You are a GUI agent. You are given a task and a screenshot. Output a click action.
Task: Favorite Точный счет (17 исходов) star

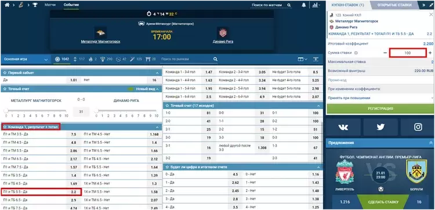167,106
